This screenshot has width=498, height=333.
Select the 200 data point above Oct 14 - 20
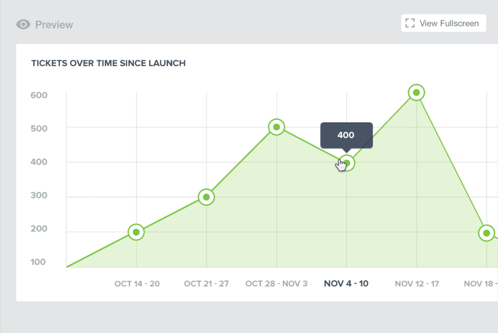pos(136,232)
